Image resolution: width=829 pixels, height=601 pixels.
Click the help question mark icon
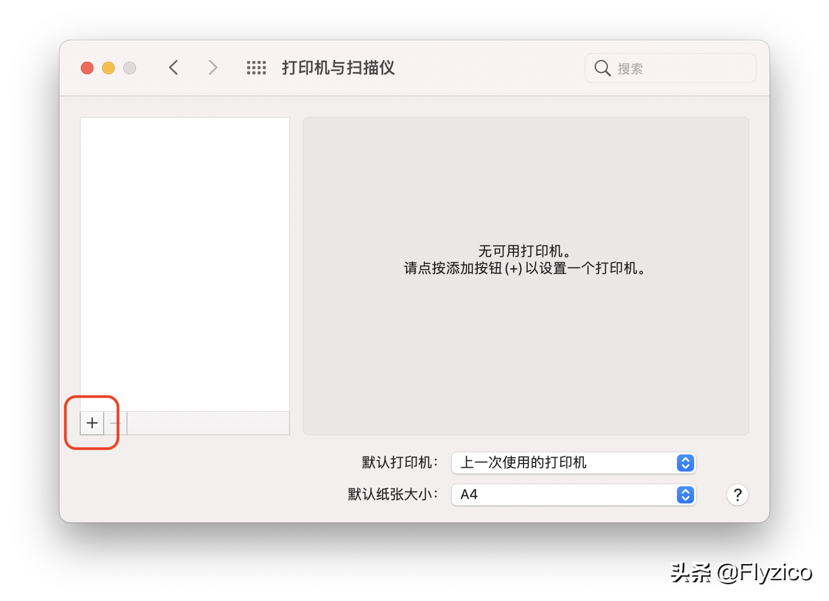(737, 494)
